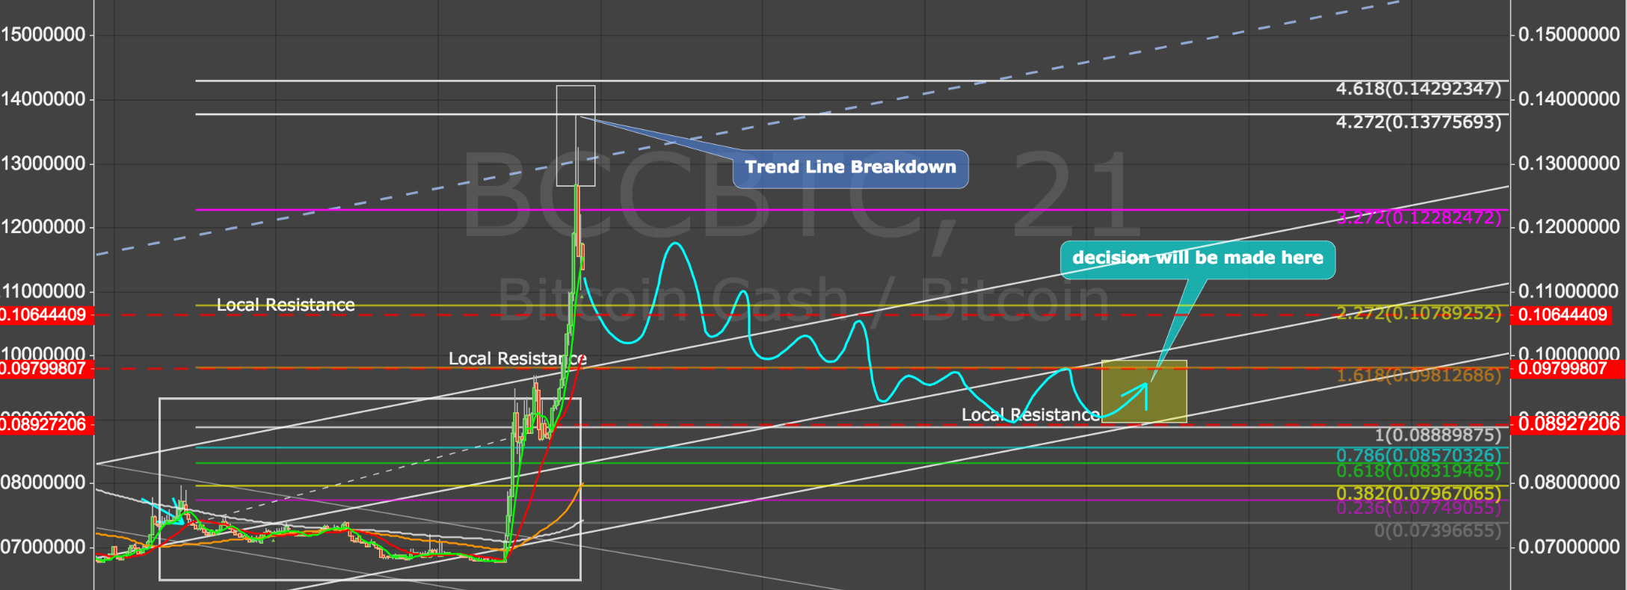Viewport: 1627px width, 590px height.
Task: Click the purple 0.236(0.07749055) Fibonacci label
Action: click(1418, 508)
